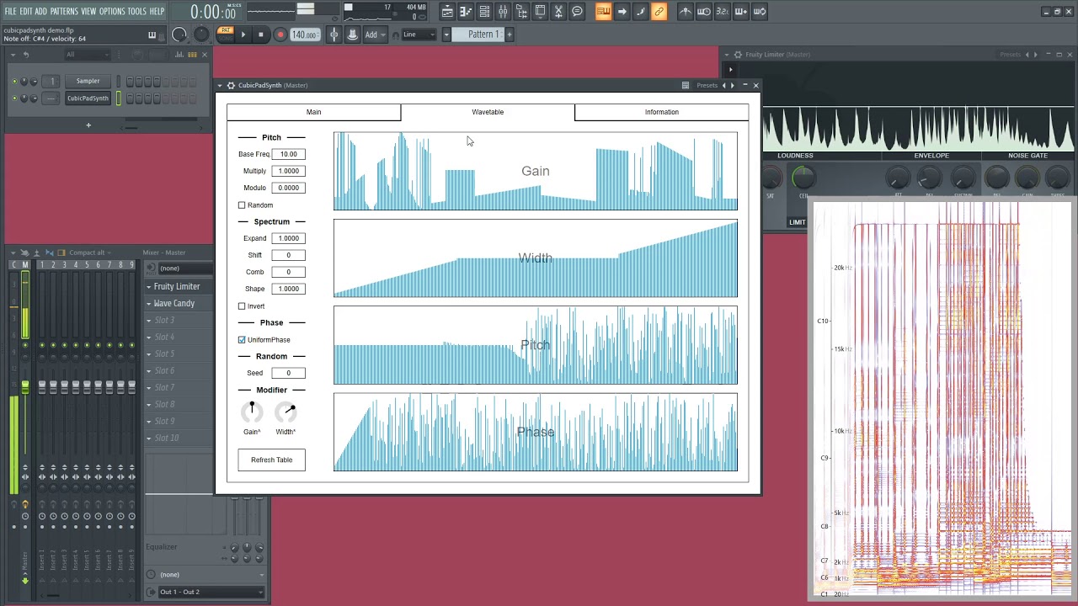The image size is (1078, 606).
Task: Open the CubicPadSynth plugin options gear
Action: (230, 85)
